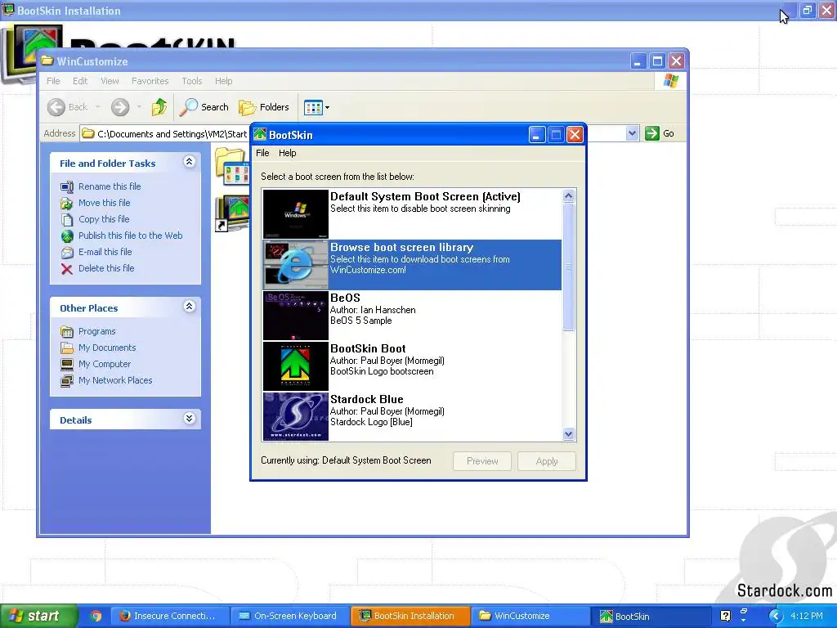Open My Network Places link
The image size is (837, 628).
pos(115,380)
